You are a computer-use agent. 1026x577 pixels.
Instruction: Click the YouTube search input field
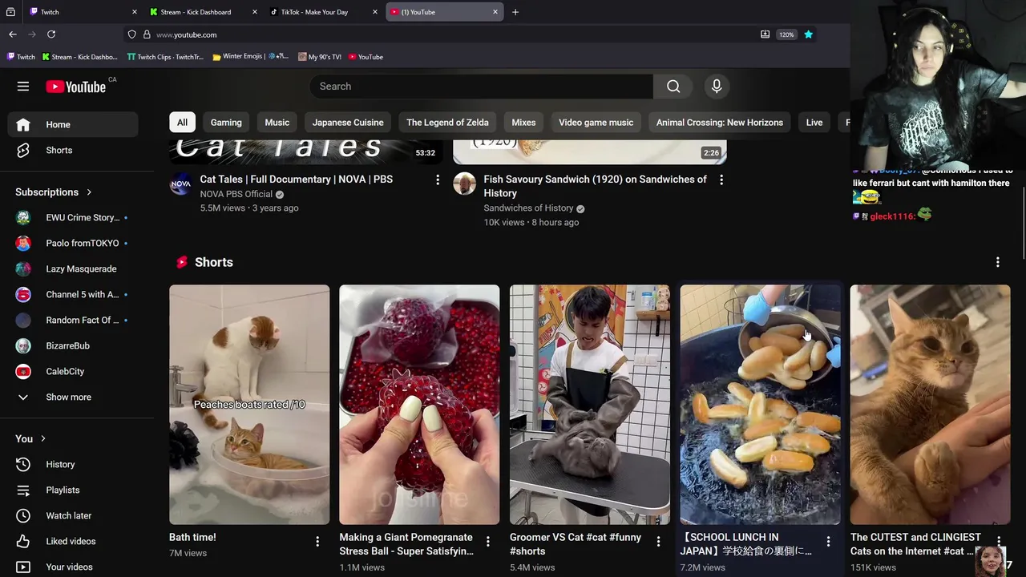481,87
